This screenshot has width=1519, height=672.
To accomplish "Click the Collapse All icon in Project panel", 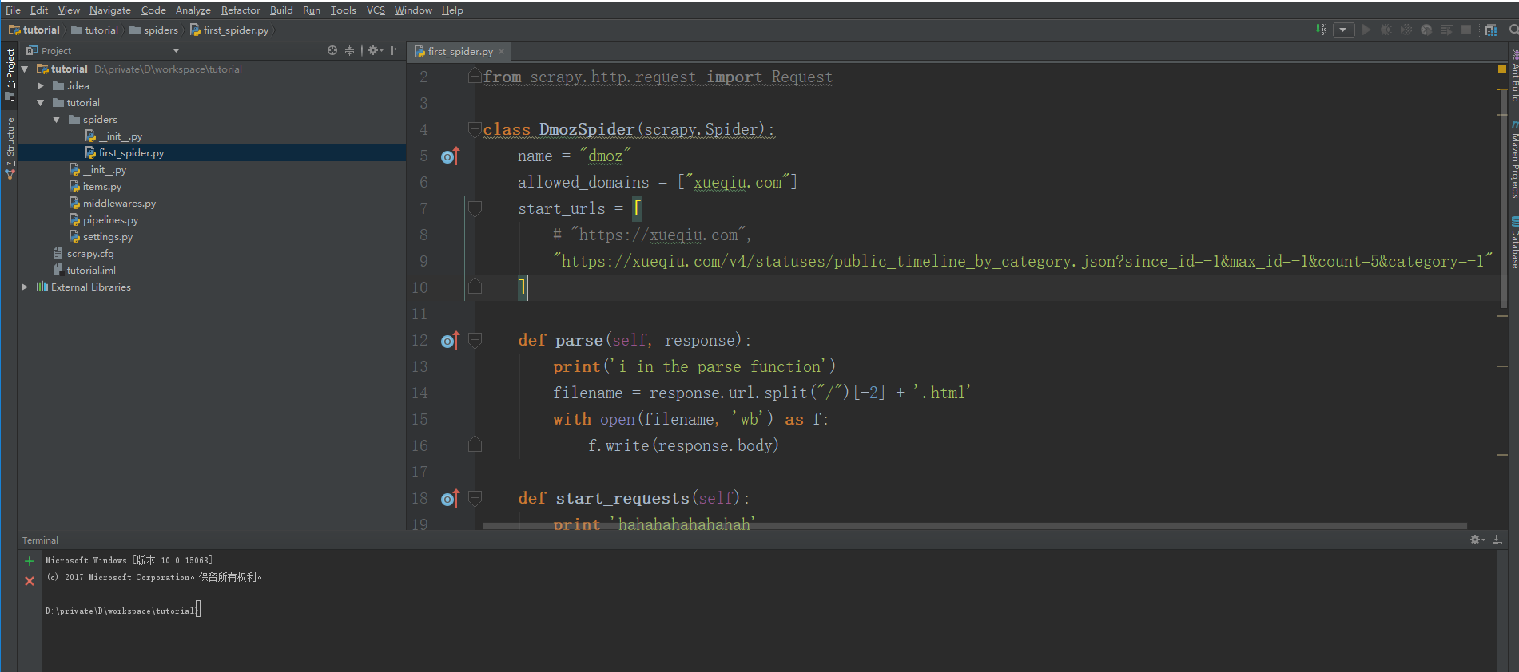I will 349,50.
